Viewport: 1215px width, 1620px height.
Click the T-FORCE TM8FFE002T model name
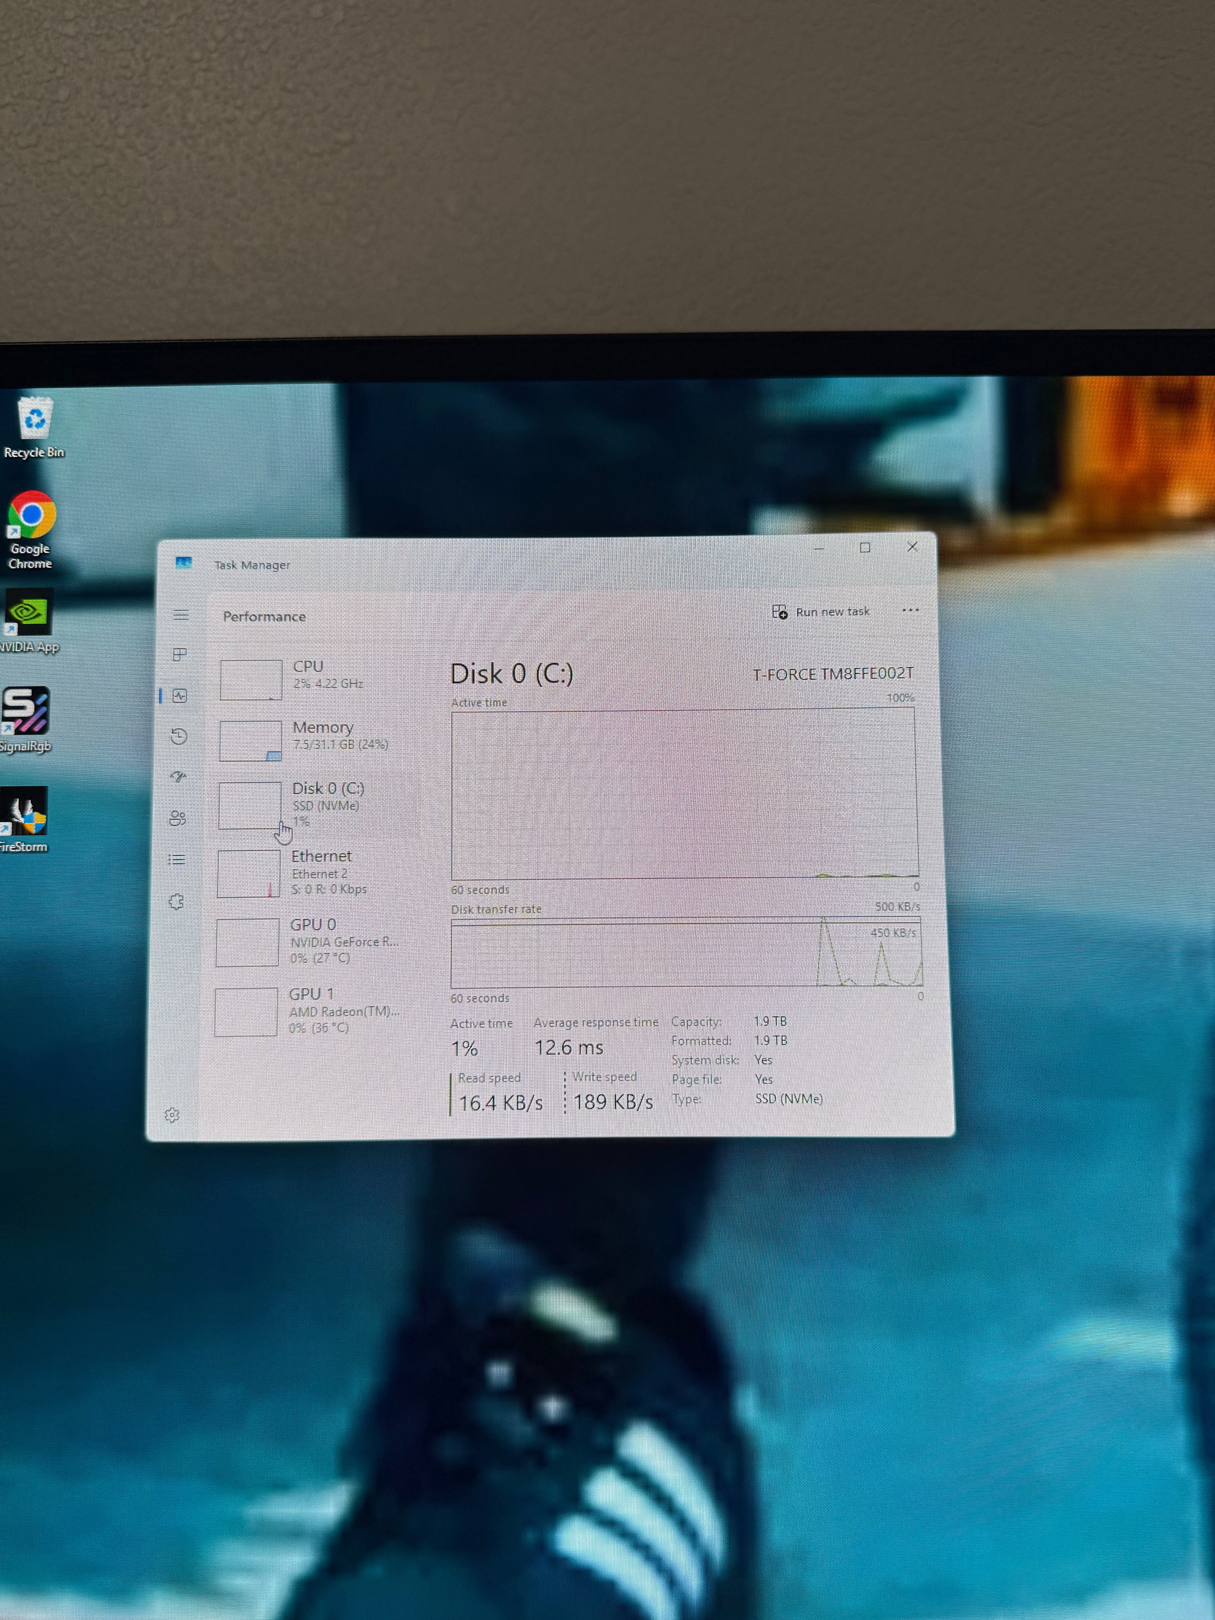833,674
